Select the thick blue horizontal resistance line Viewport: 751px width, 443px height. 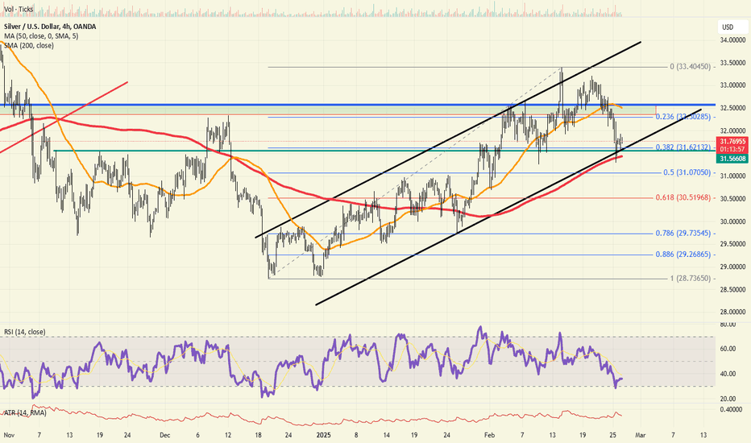(358, 105)
